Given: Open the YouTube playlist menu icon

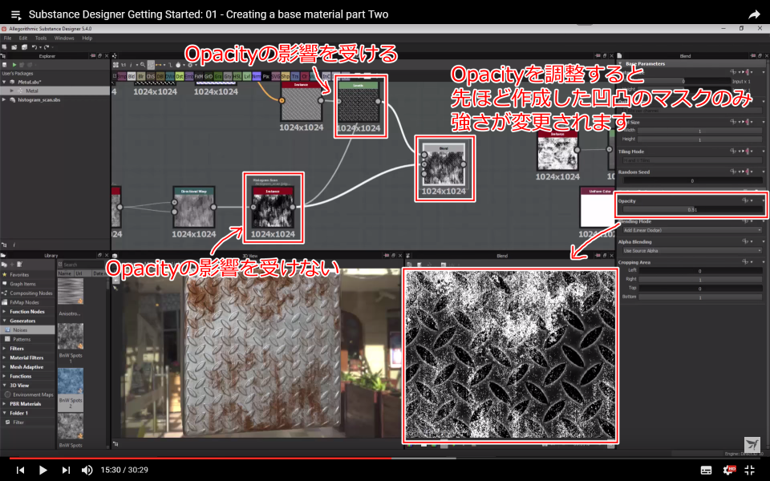Looking at the screenshot, I should coord(16,14).
